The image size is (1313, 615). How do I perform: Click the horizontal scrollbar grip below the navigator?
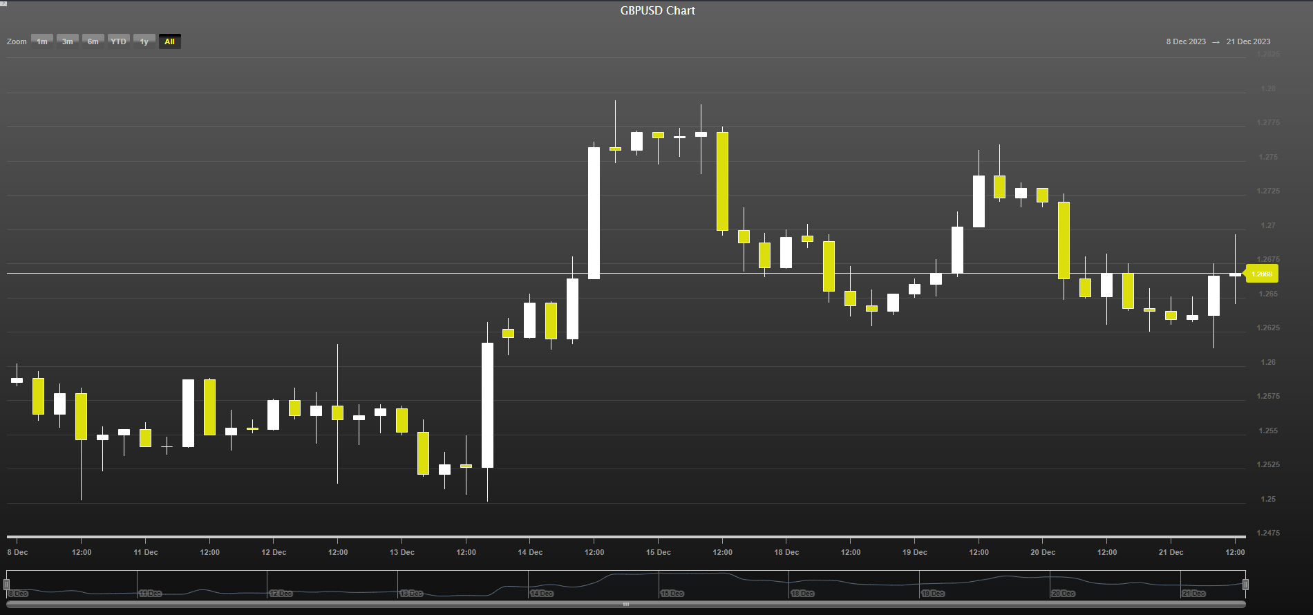[x=626, y=605]
